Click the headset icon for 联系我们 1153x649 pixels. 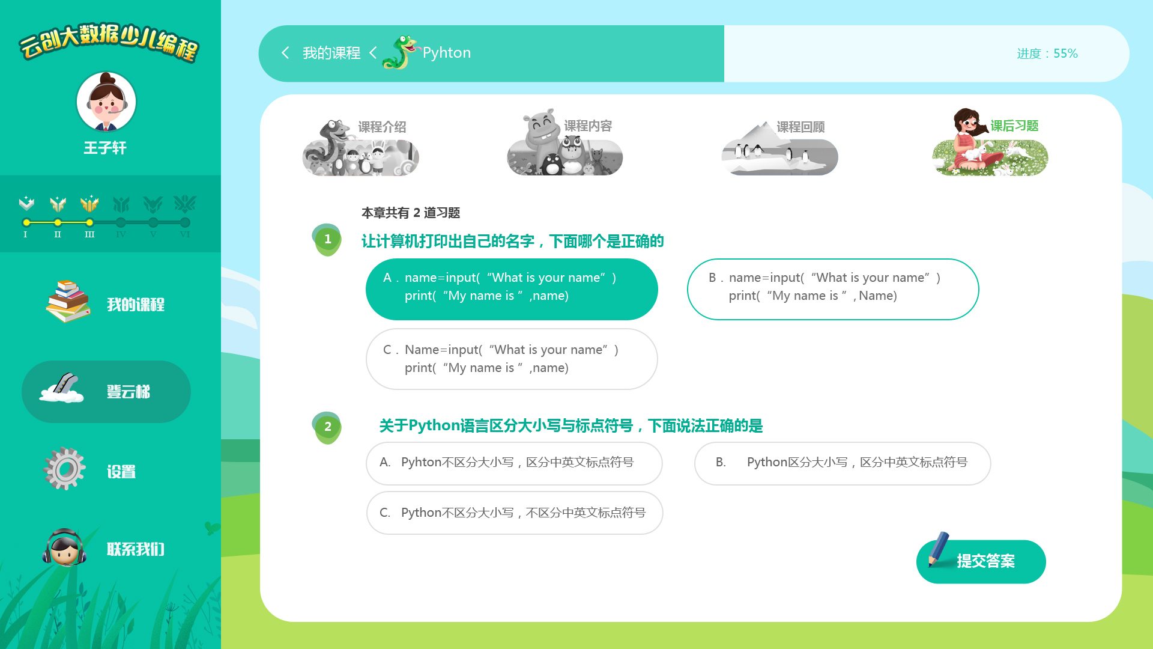coord(65,548)
